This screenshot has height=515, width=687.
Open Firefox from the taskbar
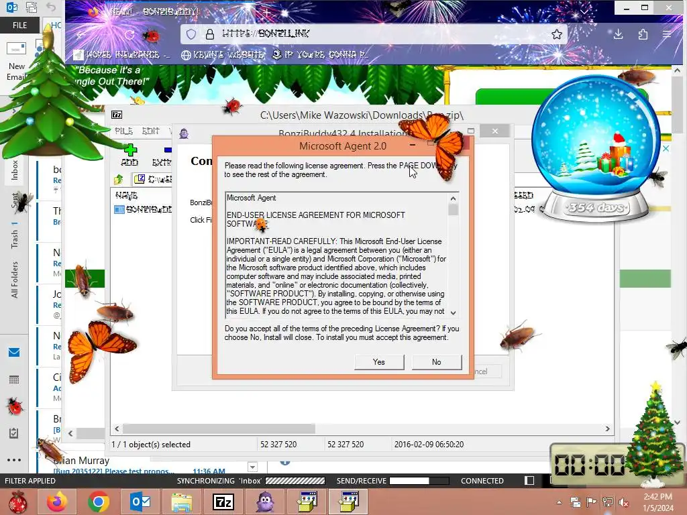click(57, 502)
